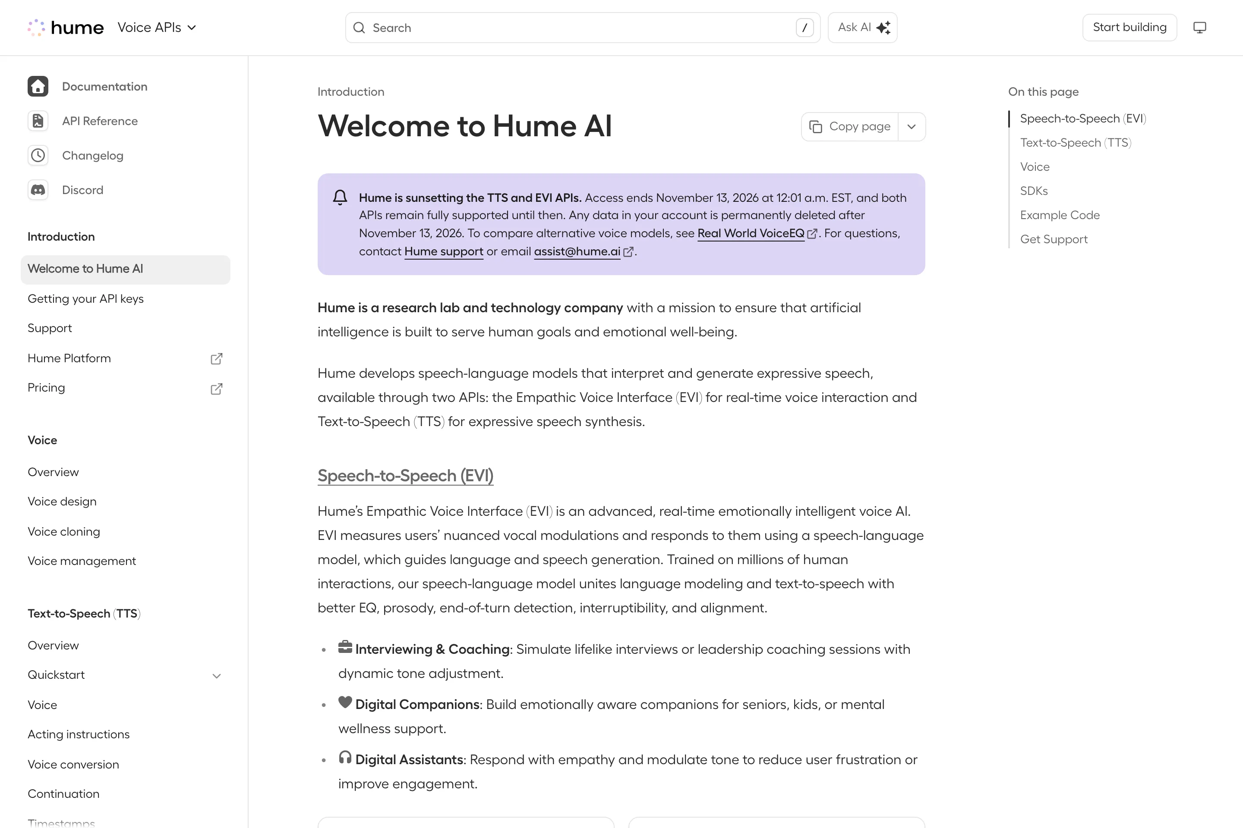Click the Start building button
The height and width of the screenshot is (828, 1243).
(x=1129, y=28)
